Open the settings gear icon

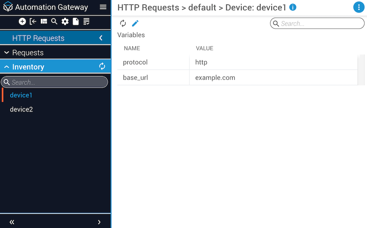click(65, 21)
